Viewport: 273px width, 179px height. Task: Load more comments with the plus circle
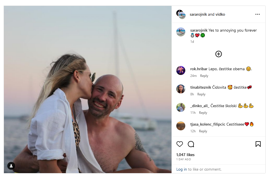[219, 54]
